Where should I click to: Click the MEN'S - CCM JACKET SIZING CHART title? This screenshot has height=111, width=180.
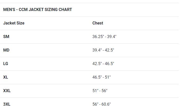coord(37,10)
